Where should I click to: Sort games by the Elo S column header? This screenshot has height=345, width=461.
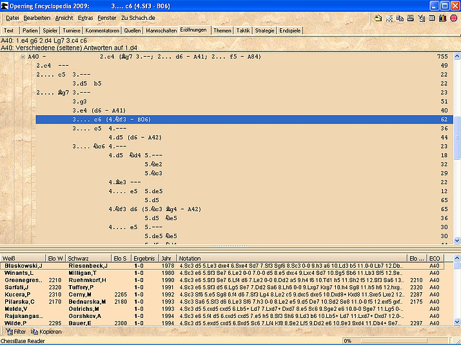pos(121,258)
